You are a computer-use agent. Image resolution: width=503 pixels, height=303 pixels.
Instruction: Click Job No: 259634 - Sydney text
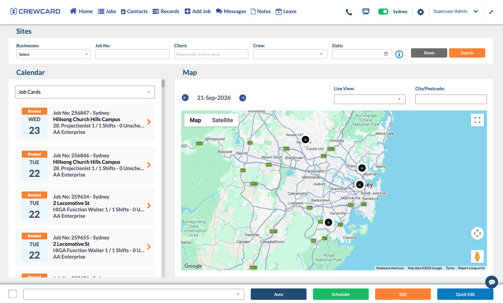coord(81,197)
